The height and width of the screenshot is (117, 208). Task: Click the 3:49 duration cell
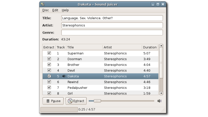(x=147, y=59)
